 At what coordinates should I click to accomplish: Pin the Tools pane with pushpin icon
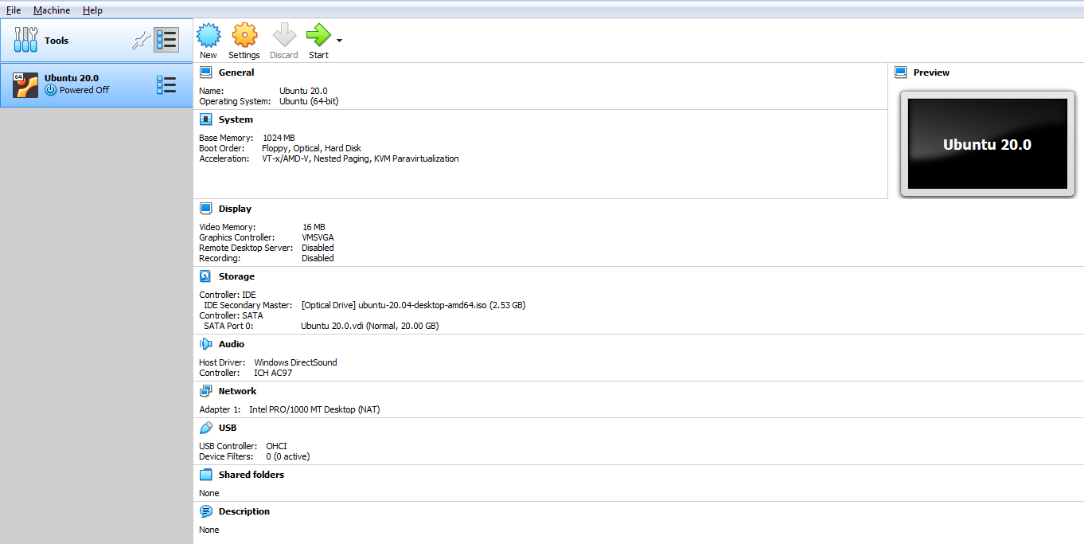tap(141, 40)
